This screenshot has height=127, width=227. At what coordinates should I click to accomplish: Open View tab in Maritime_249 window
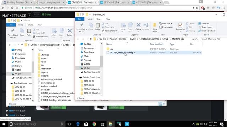pyautogui.click(x=108, y=19)
